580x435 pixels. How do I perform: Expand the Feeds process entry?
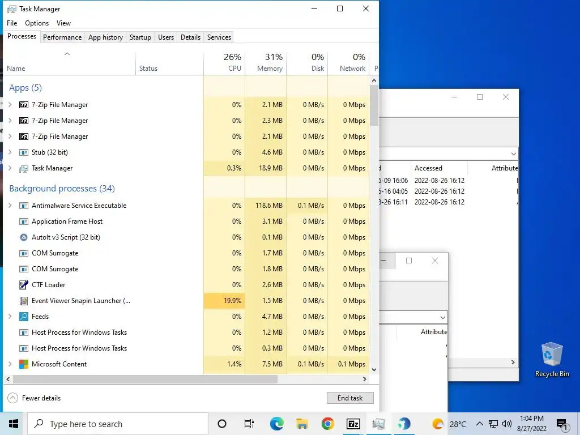click(10, 317)
